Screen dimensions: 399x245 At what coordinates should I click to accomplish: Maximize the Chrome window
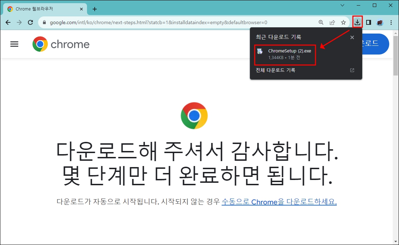click(375, 5)
